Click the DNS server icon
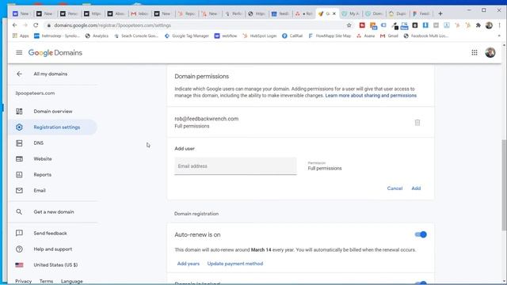The width and height of the screenshot is (507, 285). pos(19,142)
